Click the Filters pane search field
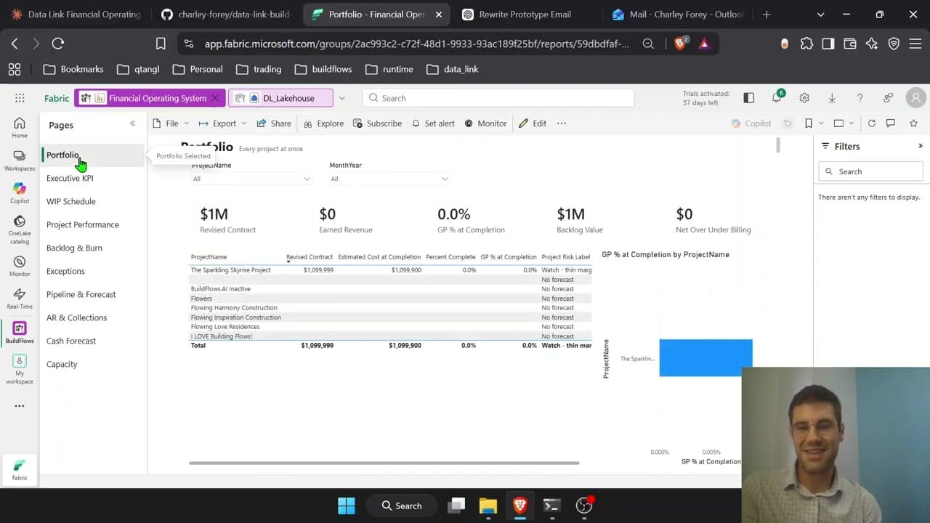This screenshot has width=930, height=523. tap(870, 171)
